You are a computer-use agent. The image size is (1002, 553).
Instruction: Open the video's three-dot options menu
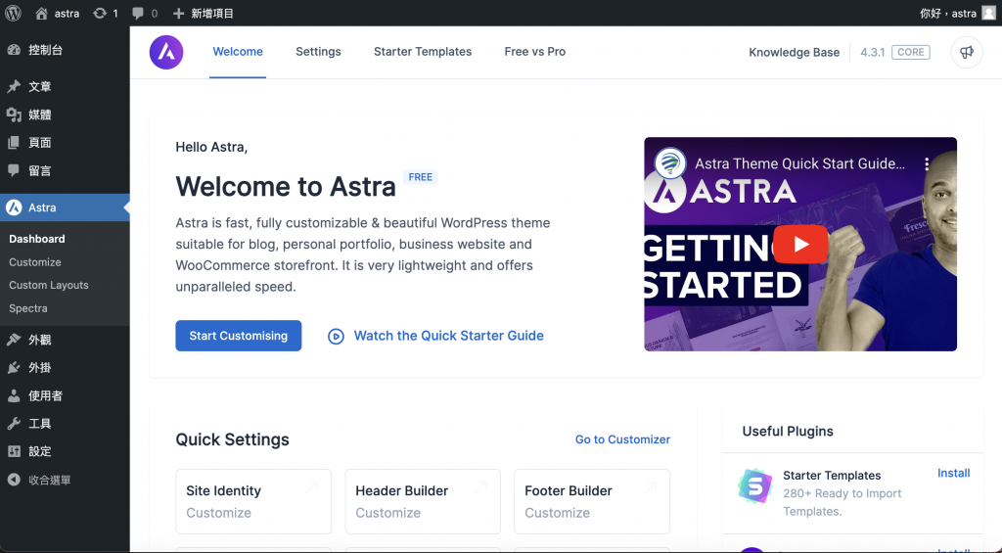click(926, 163)
